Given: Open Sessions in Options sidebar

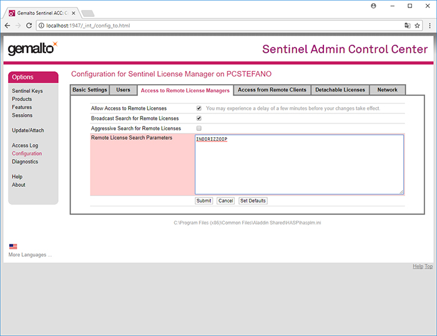Looking at the screenshot, I should click(x=22, y=115).
